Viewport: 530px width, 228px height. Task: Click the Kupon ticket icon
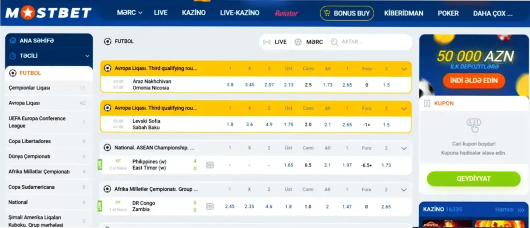tap(427, 103)
